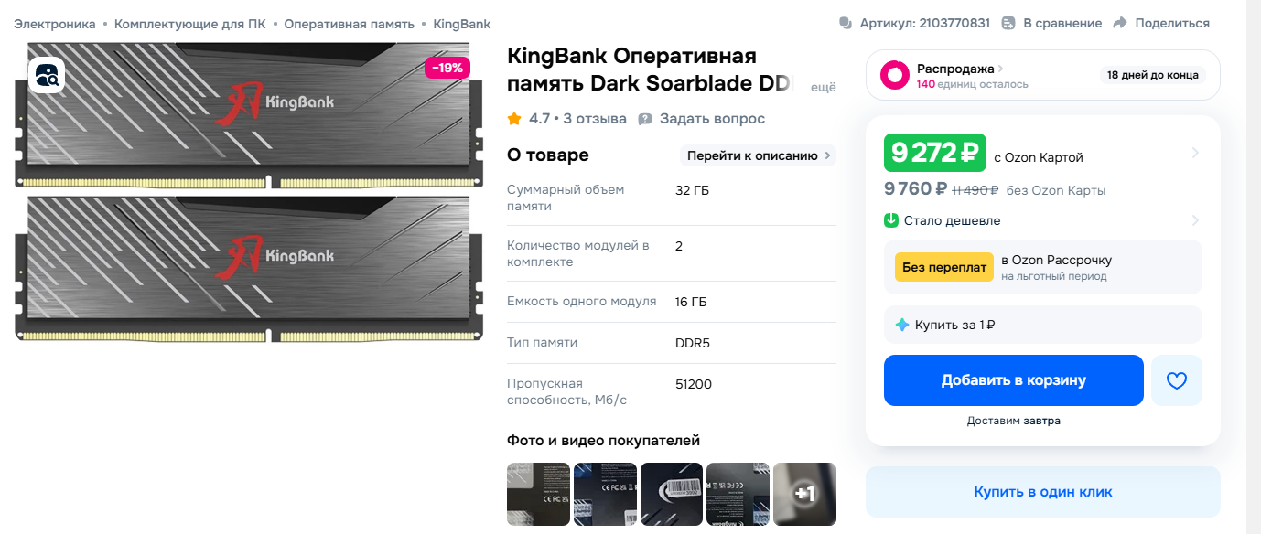Add product to favorites with heart icon
The image size is (1261, 534).
(x=1176, y=380)
